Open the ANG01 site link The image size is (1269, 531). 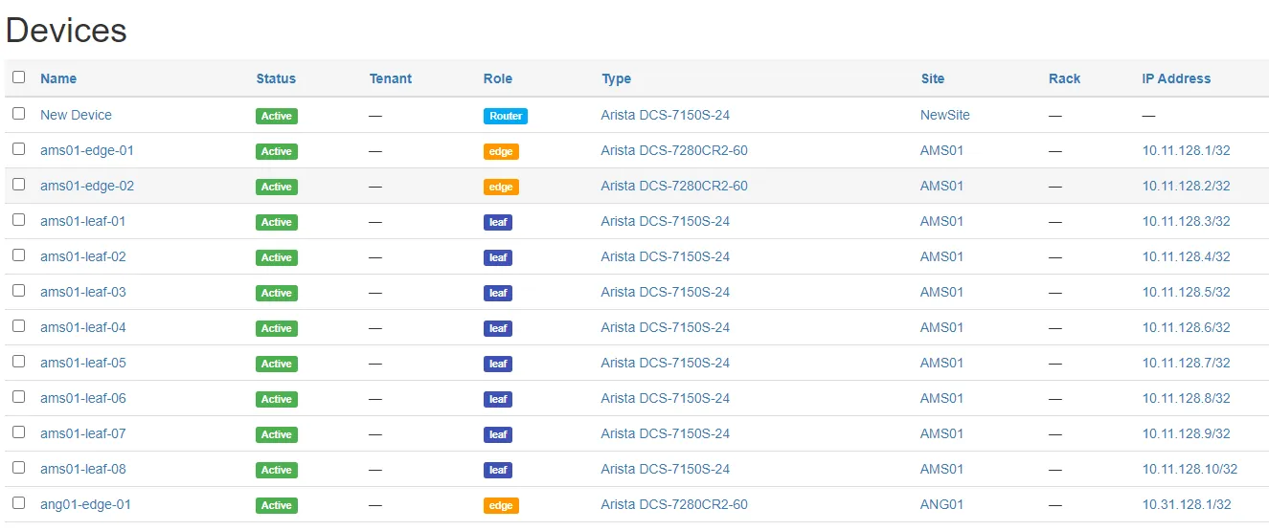(x=941, y=504)
